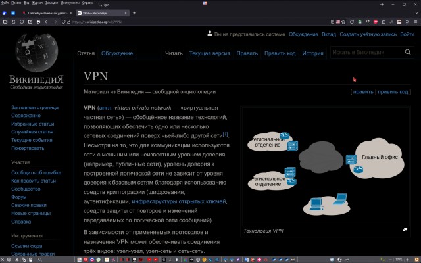Click the Войти login link
The height and width of the screenshot is (263, 421).
407,34
